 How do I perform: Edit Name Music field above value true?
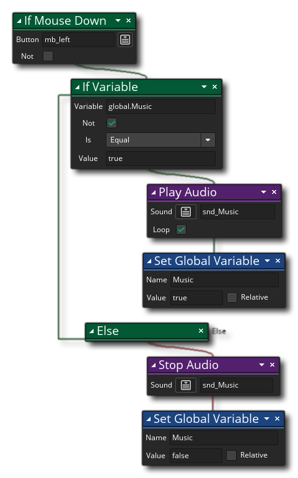coord(224,280)
